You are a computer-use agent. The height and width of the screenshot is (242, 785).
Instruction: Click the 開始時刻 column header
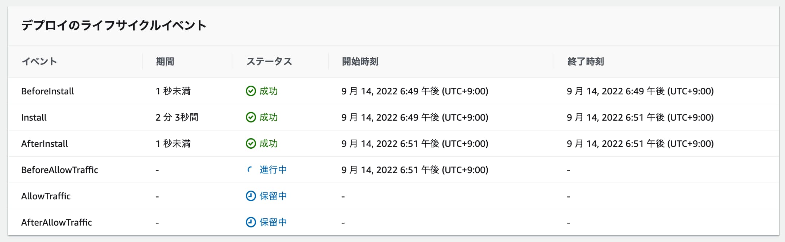tap(360, 61)
